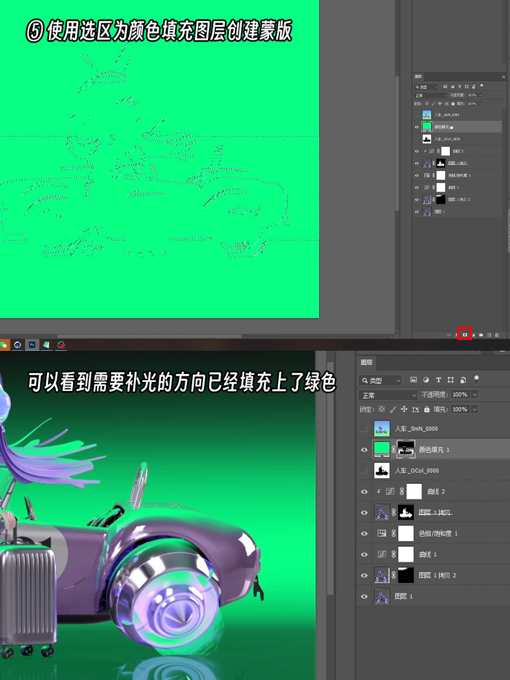
Task: Select black mask thumbnail of 图层 1 拷贝 2
Action: [406, 575]
